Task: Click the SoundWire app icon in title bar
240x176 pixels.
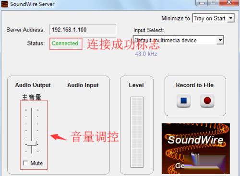Action: (5, 4)
